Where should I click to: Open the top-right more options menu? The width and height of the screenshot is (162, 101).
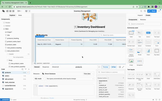click(159, 11)
